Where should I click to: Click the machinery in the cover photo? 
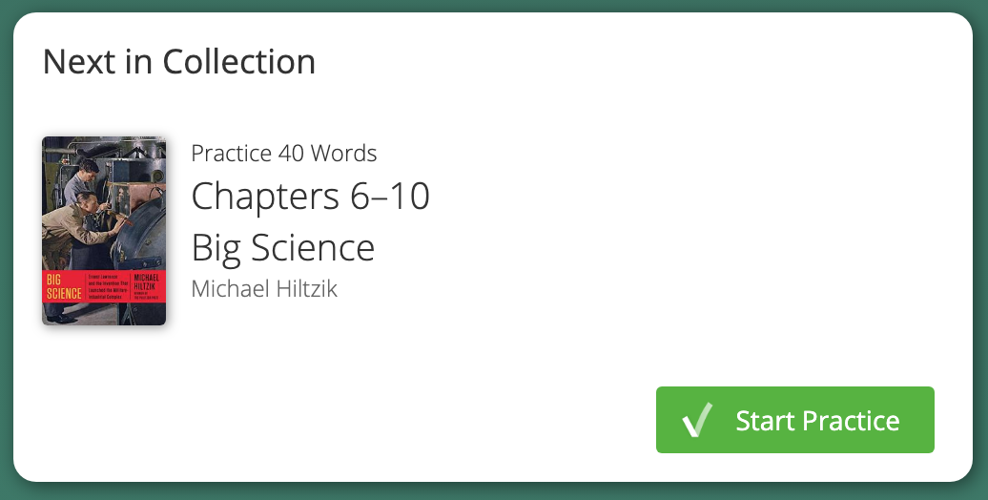(x=138, y=219)
